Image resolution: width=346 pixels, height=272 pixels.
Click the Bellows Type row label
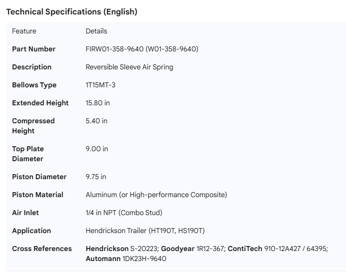click(x=34, y=85)
